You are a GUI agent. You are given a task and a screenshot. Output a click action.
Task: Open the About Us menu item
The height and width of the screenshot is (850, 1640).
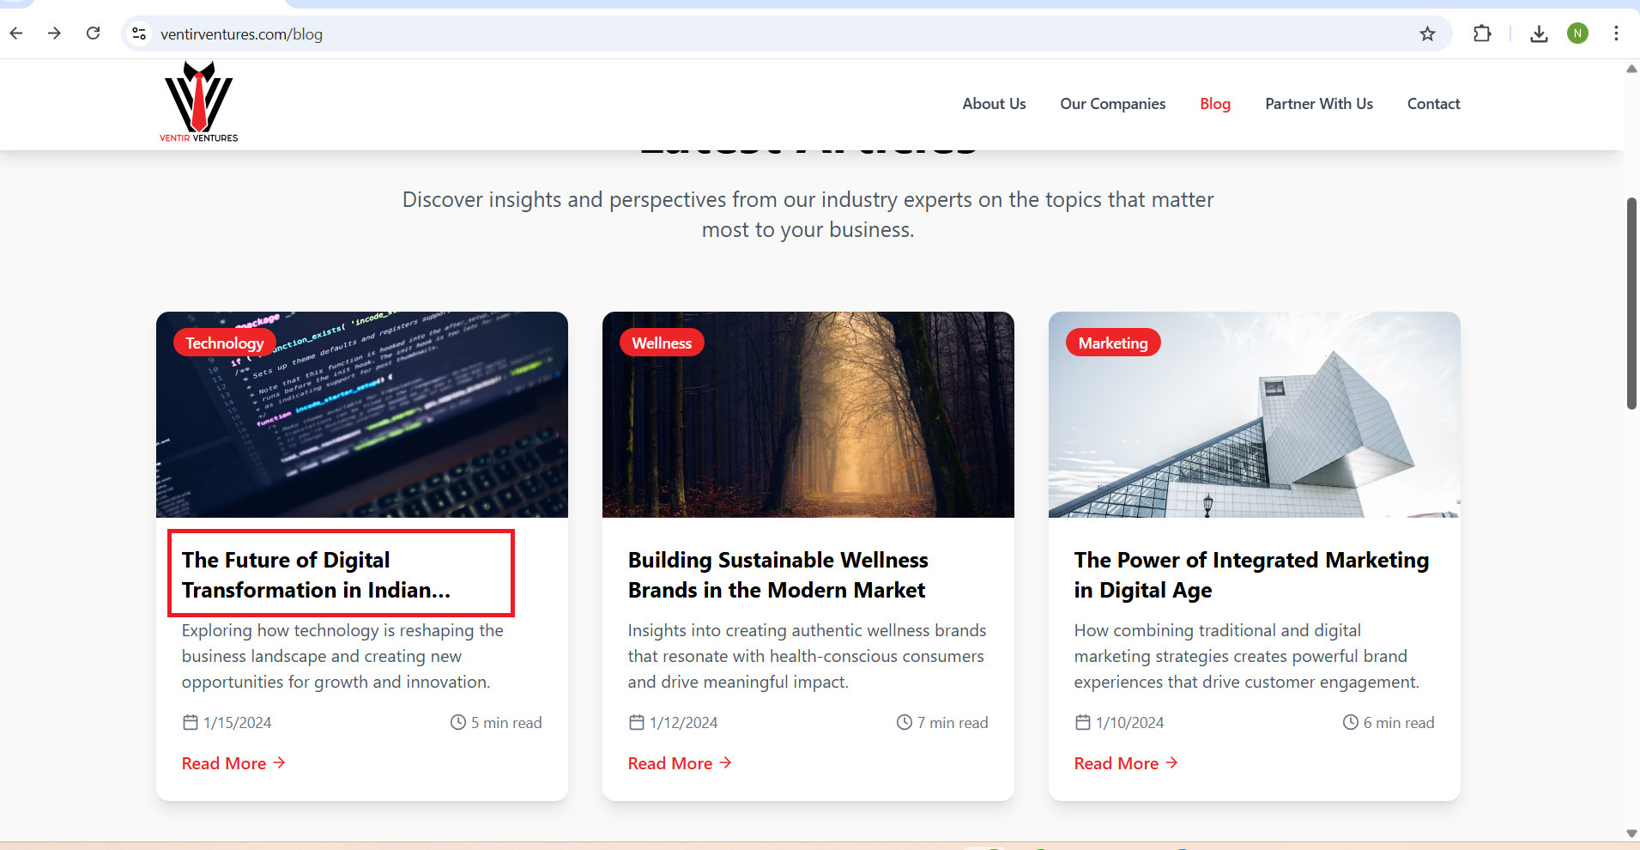click(x=994, y=104)
